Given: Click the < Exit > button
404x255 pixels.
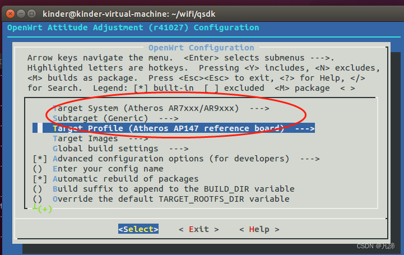Looking at the screenshot, I should coord(199,229).
